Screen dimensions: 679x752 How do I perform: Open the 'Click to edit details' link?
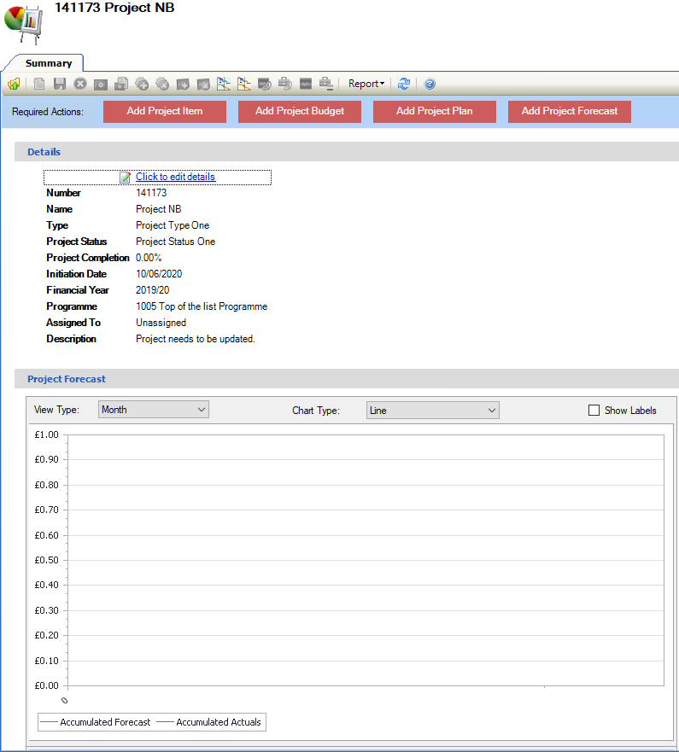(175, 177)
